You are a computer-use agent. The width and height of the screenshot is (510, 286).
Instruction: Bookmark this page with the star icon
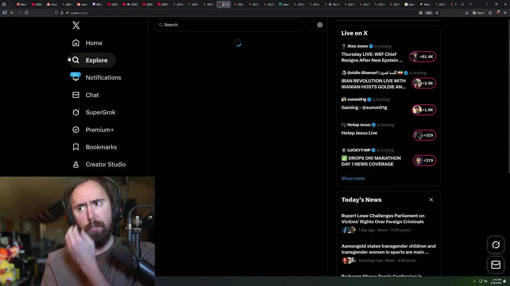437,13
